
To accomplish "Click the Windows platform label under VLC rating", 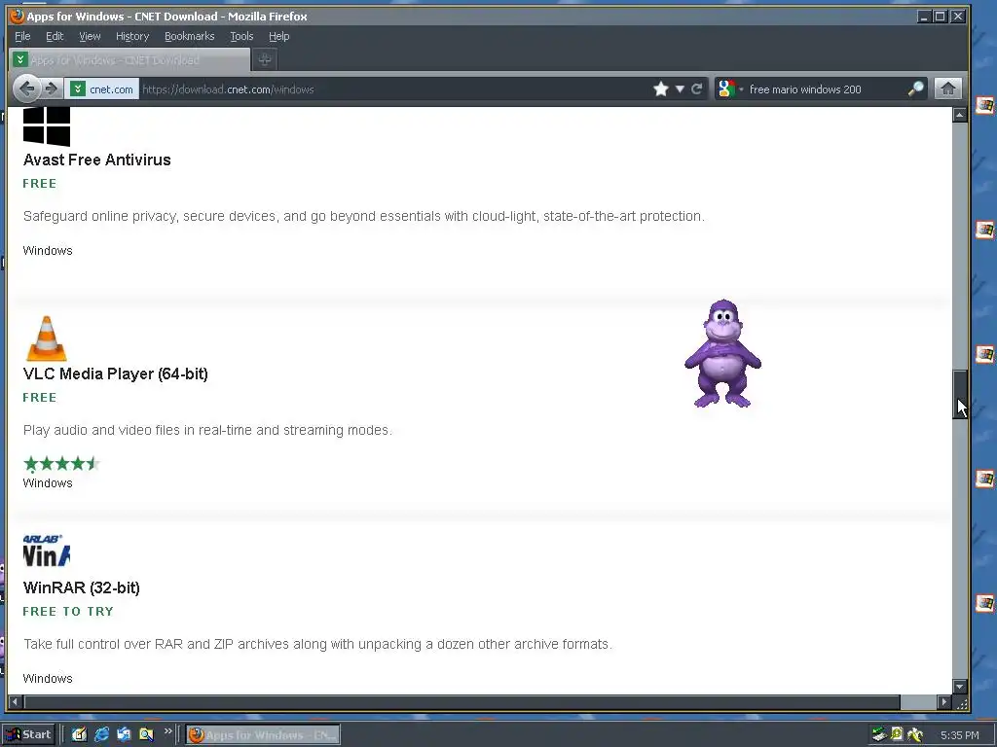I will click(x=48, y=483).
